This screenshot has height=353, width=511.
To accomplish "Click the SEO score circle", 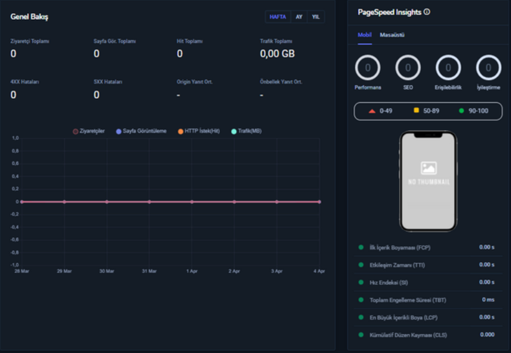I will 407,67.
